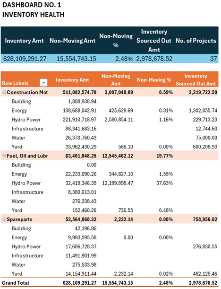Click the total inventory value 628,109,291.27 in blue row
The image size is (221, 289).
[x=25, y=59]
